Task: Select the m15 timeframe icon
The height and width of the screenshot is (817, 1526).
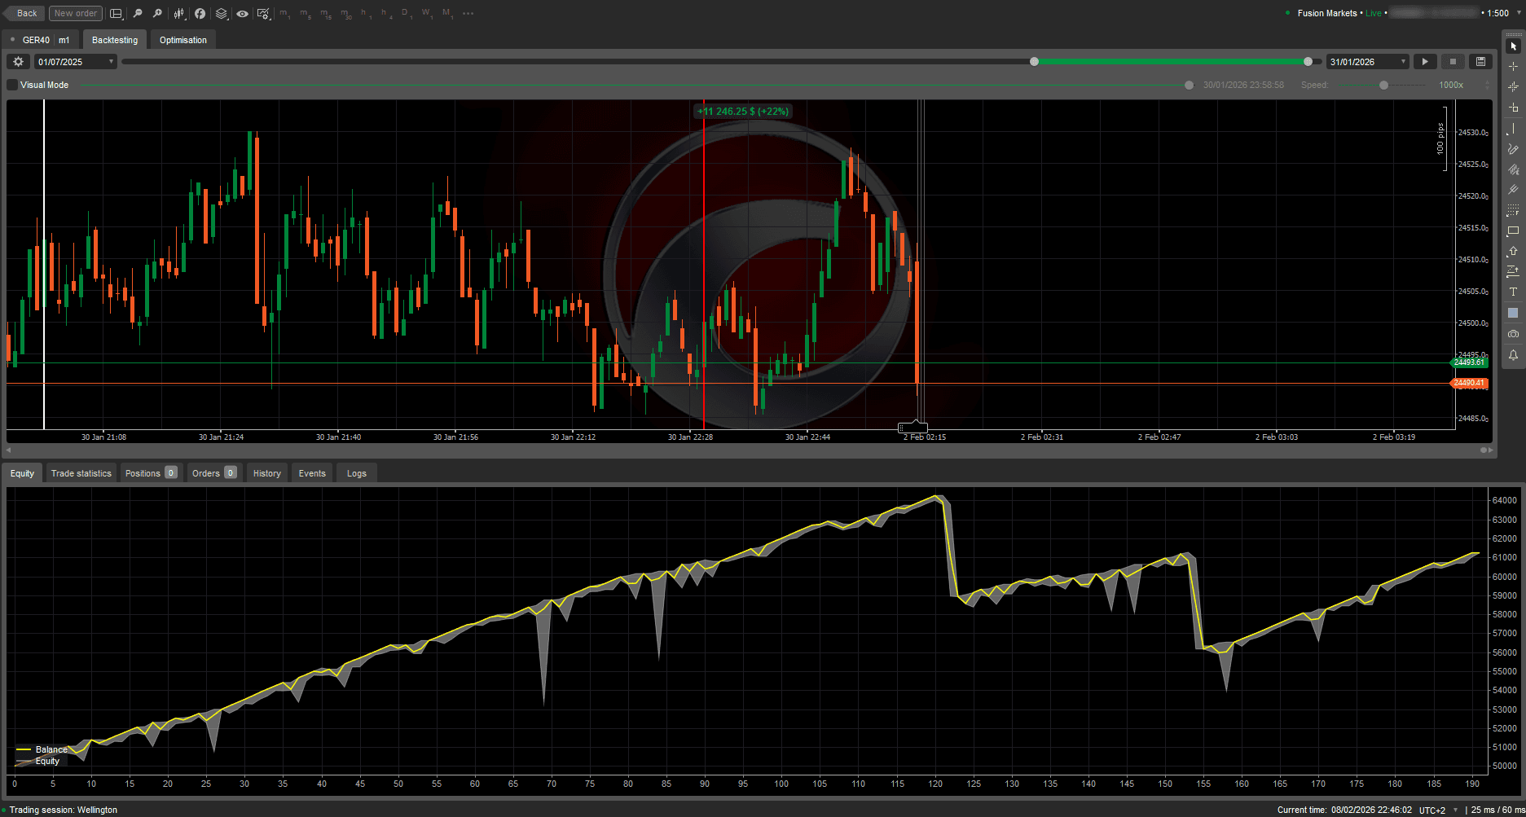Action: (x=326, y=13)
